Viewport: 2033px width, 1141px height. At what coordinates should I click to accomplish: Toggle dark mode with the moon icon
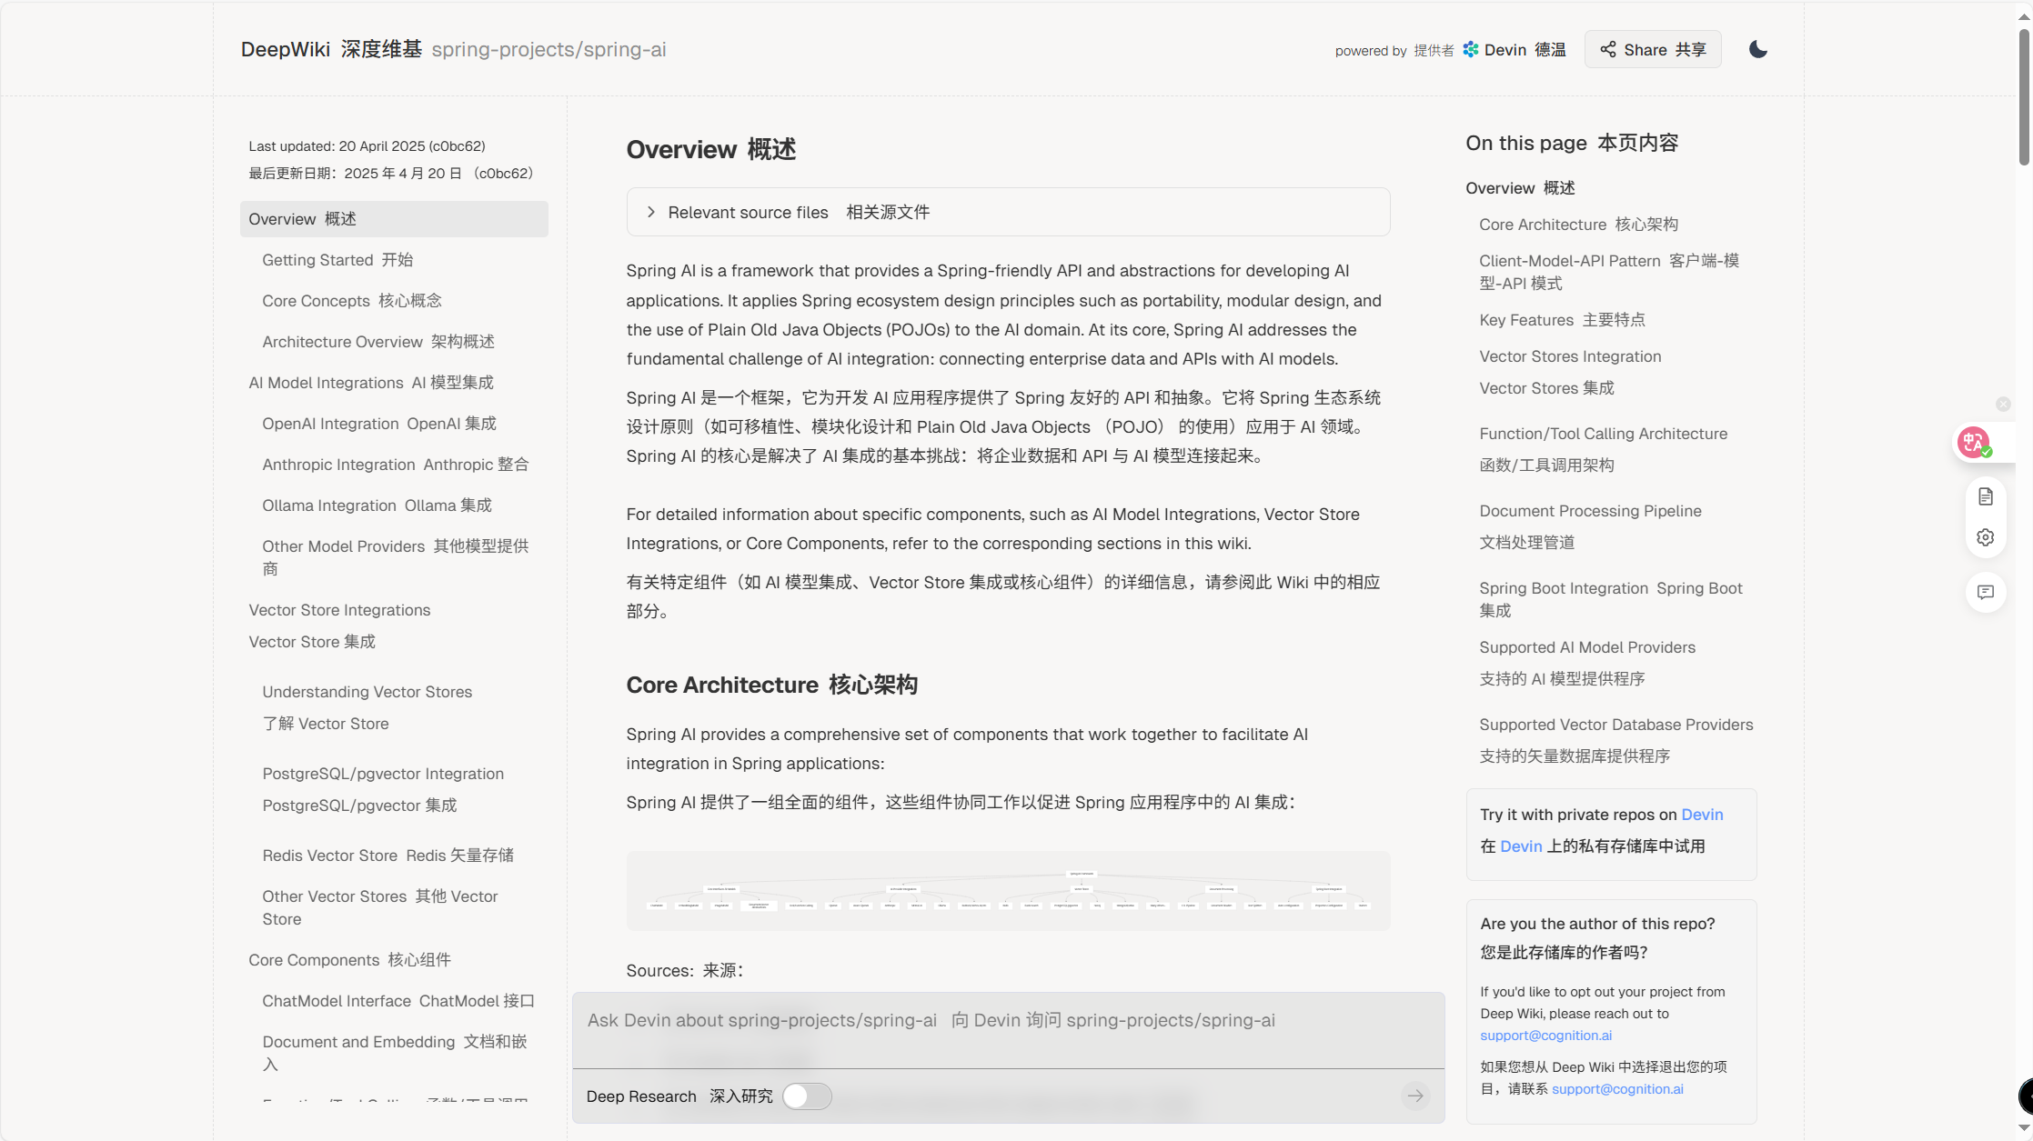click(x=1757, y=49)
